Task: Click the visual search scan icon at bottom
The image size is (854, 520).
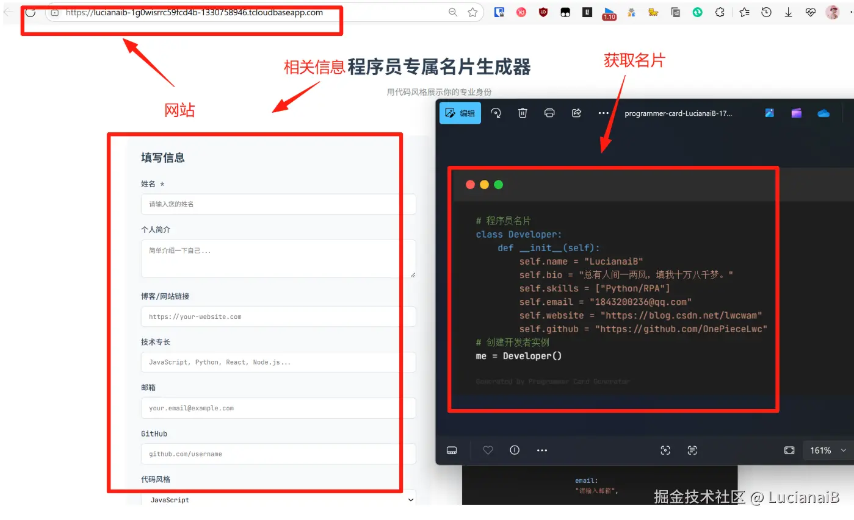Action: click(665, 450)
